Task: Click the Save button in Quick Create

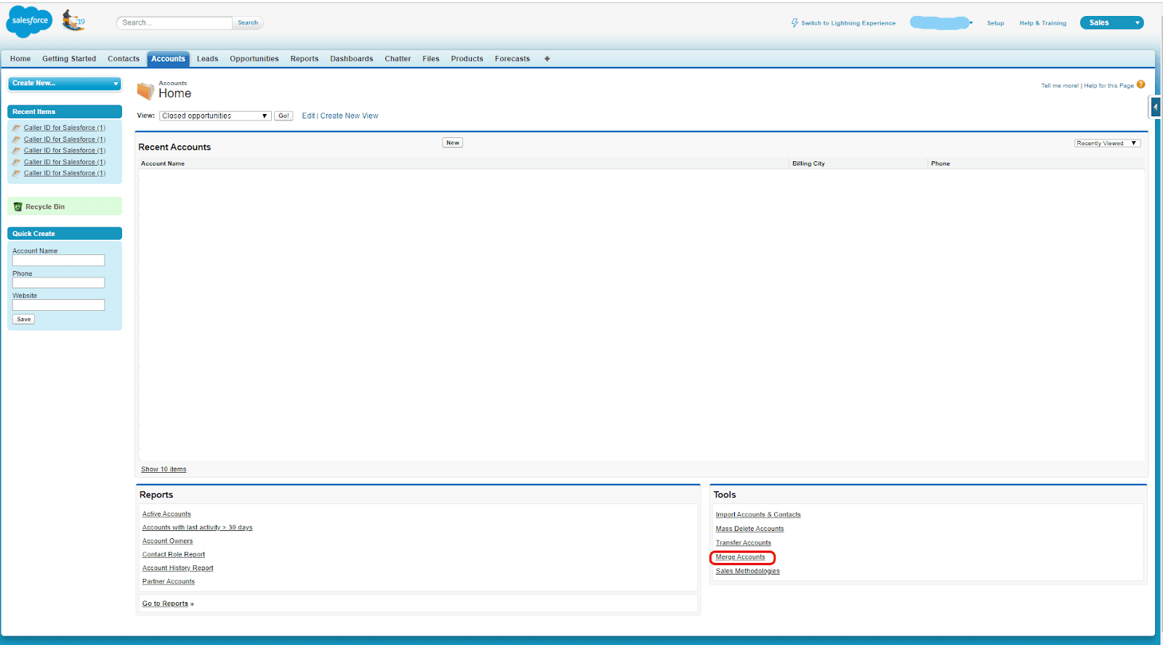Action: (24, 320)
